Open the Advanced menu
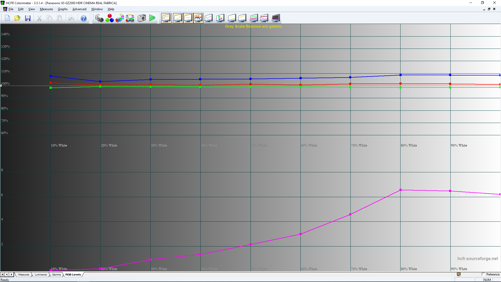Image resolution: width=501 pixels, height=282 pixels. [x=79, y=9]
